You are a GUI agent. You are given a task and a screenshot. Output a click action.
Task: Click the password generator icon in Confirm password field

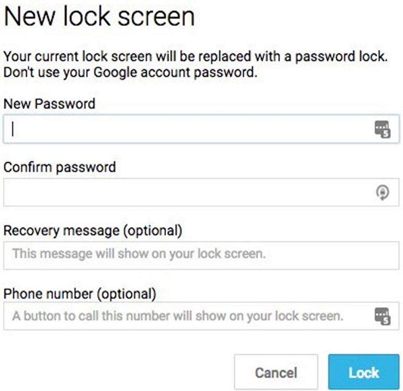tap(382, 193)
